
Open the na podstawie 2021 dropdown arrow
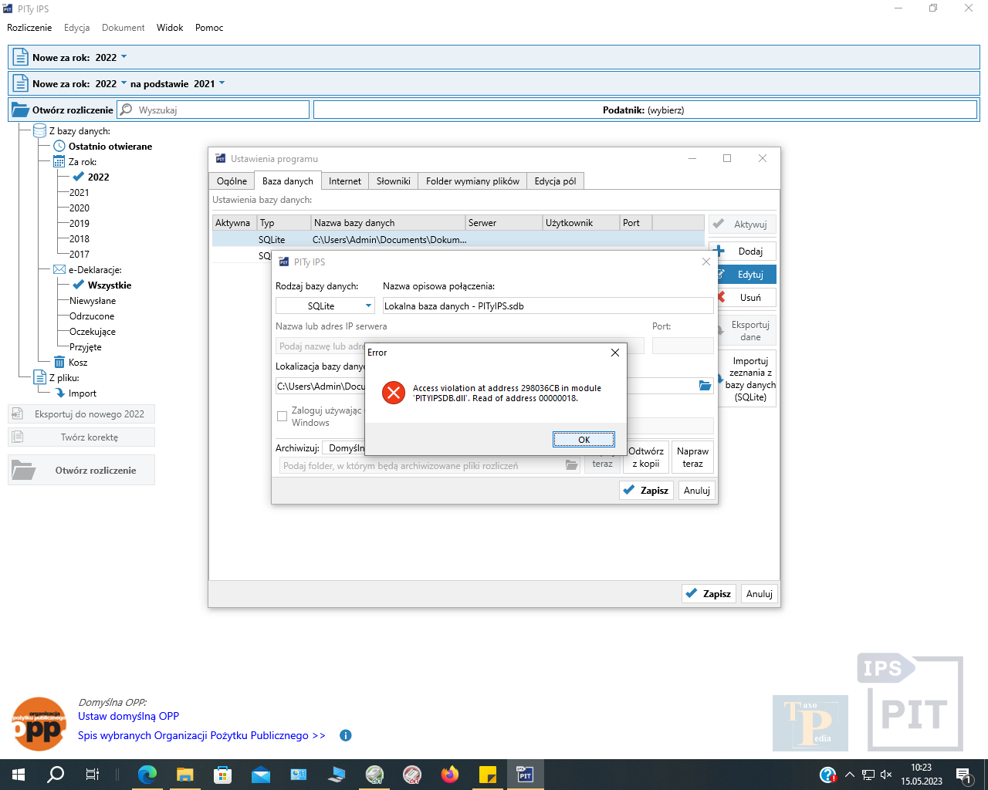pos(222,83)
